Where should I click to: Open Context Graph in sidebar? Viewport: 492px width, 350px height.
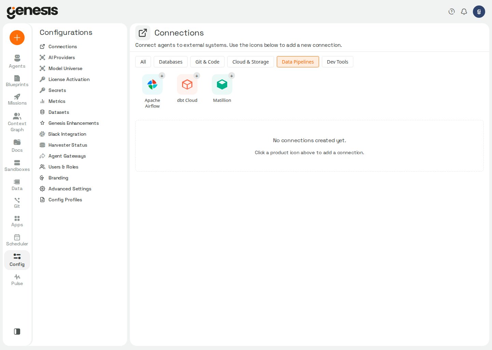click(17, 122)
